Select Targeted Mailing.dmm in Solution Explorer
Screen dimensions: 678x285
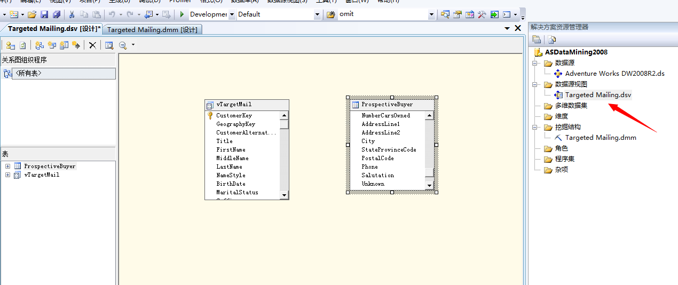point(601,138)
